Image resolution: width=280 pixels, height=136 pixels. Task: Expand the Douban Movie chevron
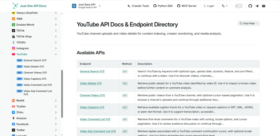56,25
